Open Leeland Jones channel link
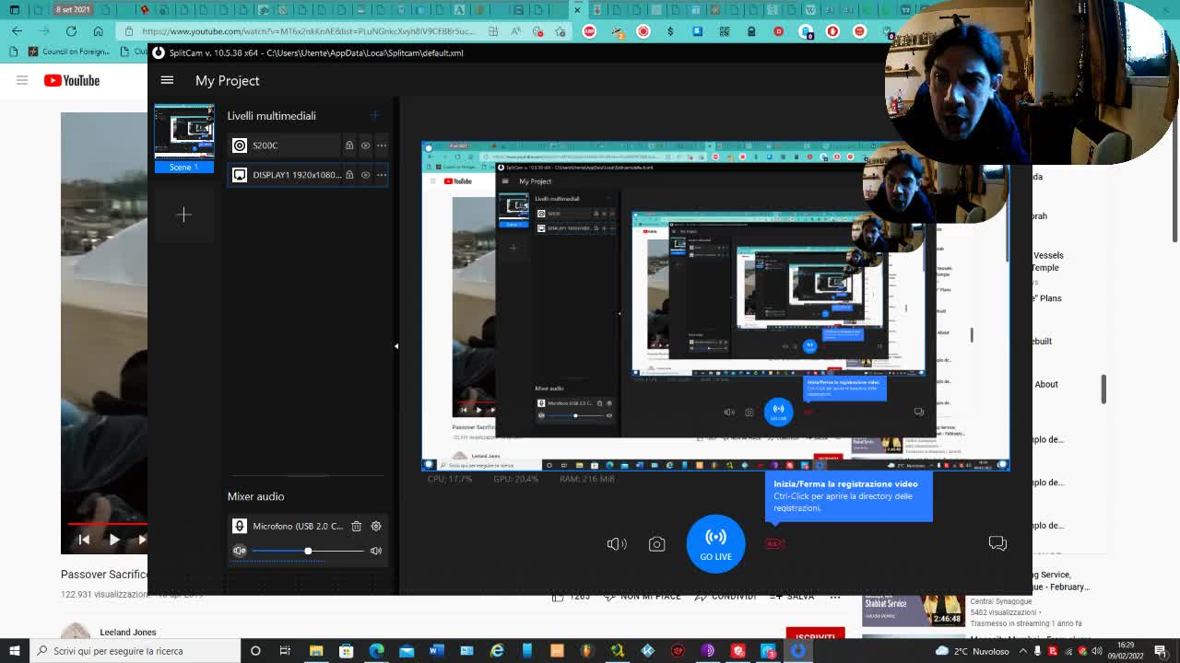Image resolution: width=1180 pixels, height=663 pixels. point(128,633)
